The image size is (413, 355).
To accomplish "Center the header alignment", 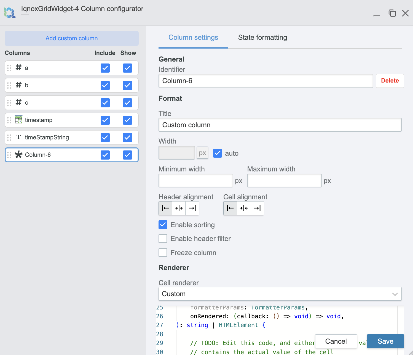I will [179, 208].
